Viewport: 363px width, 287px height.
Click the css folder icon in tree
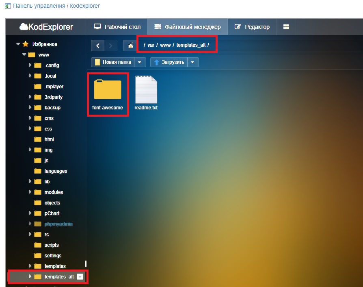point(38,129)
